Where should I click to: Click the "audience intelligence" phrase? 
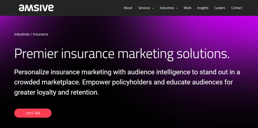159,72
